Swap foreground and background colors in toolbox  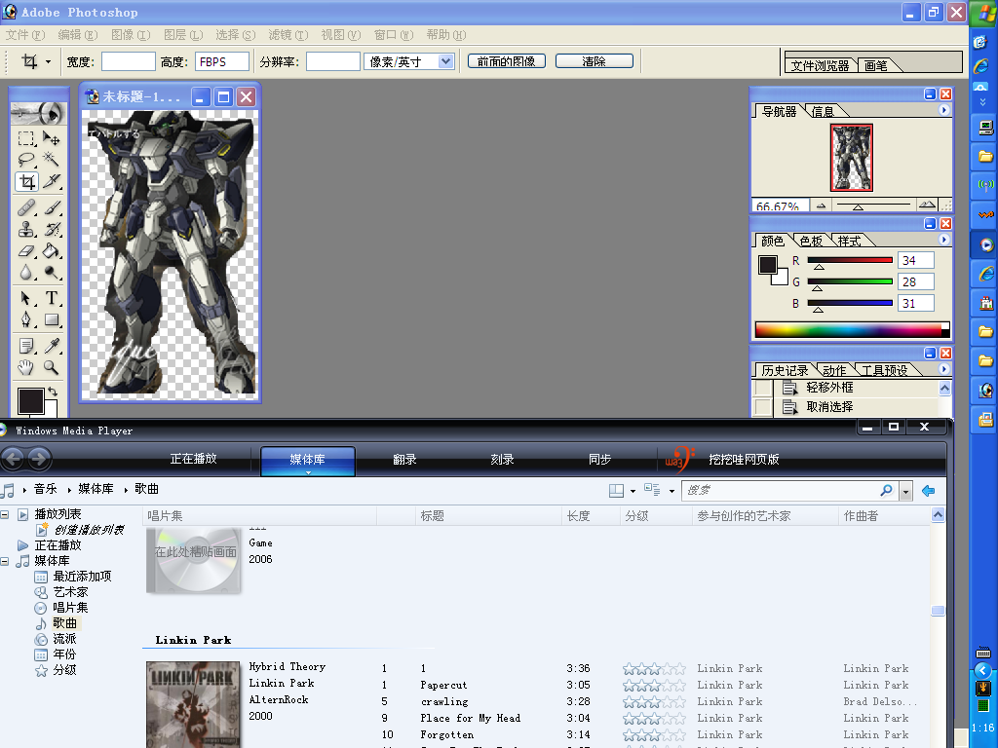pyautogui.click(x=53, y=392)
